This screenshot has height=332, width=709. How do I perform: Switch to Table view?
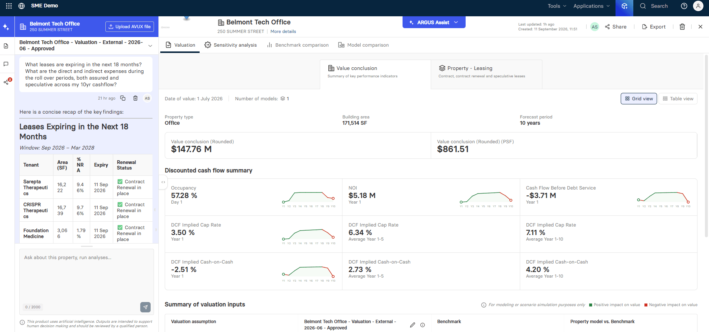pyautogui.click(x=678, y=99)
